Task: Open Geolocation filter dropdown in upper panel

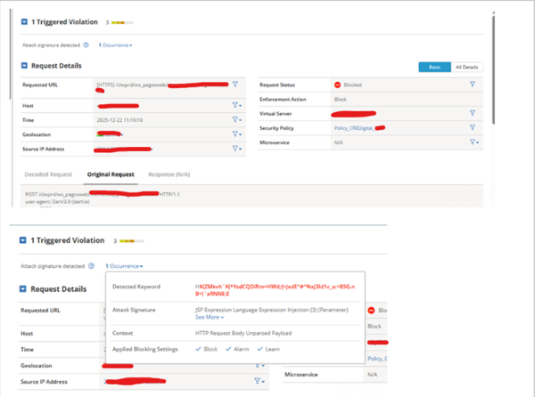Action: coord(237,134)
